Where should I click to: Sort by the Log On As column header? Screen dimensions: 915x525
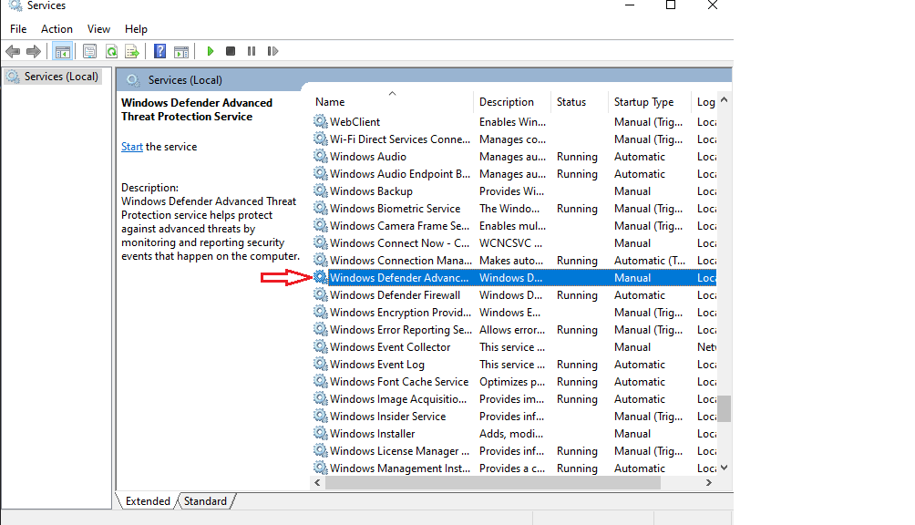[704, 102]
